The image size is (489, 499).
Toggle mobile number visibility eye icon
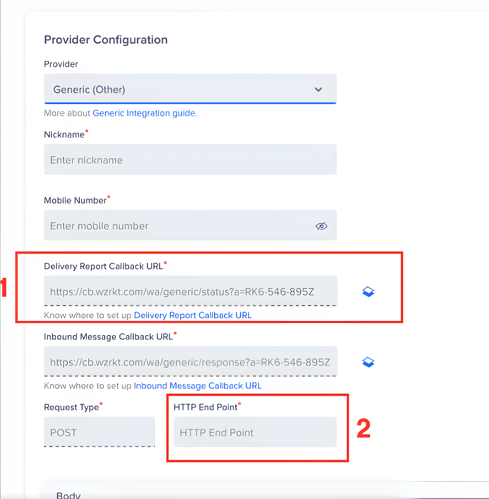tap(321, 226)
